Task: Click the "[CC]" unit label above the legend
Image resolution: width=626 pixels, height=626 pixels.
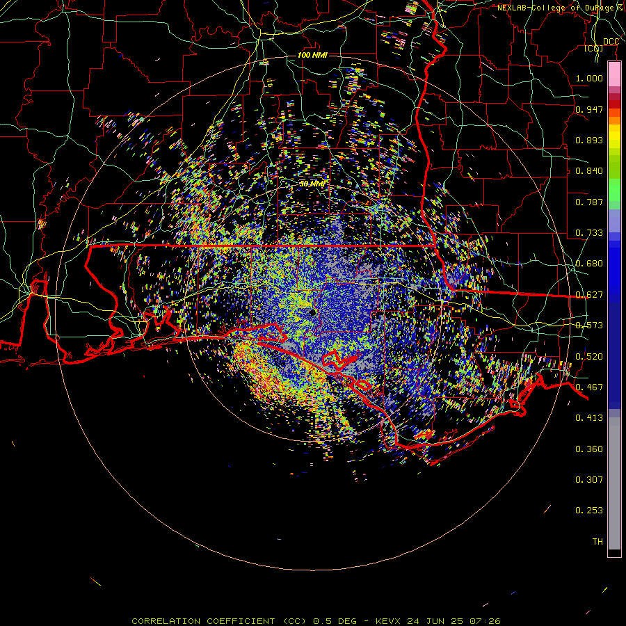Action: 594,48
